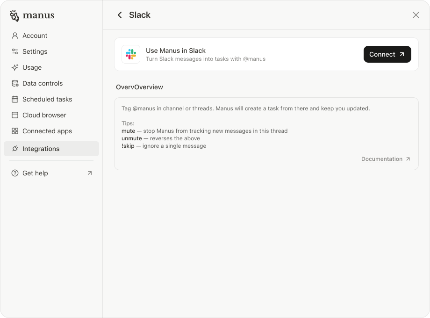Click the Overview section heading
The height and width of the screenshot is (318, 430).
[x=139, y=87]
